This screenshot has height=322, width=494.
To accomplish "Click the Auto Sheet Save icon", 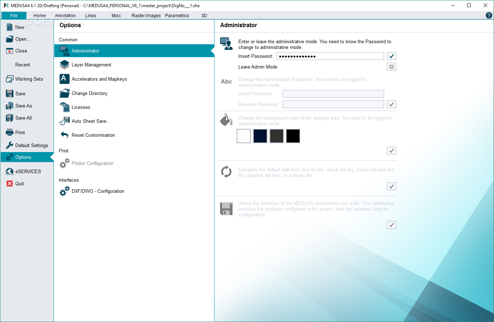I will tap(65, 121).
